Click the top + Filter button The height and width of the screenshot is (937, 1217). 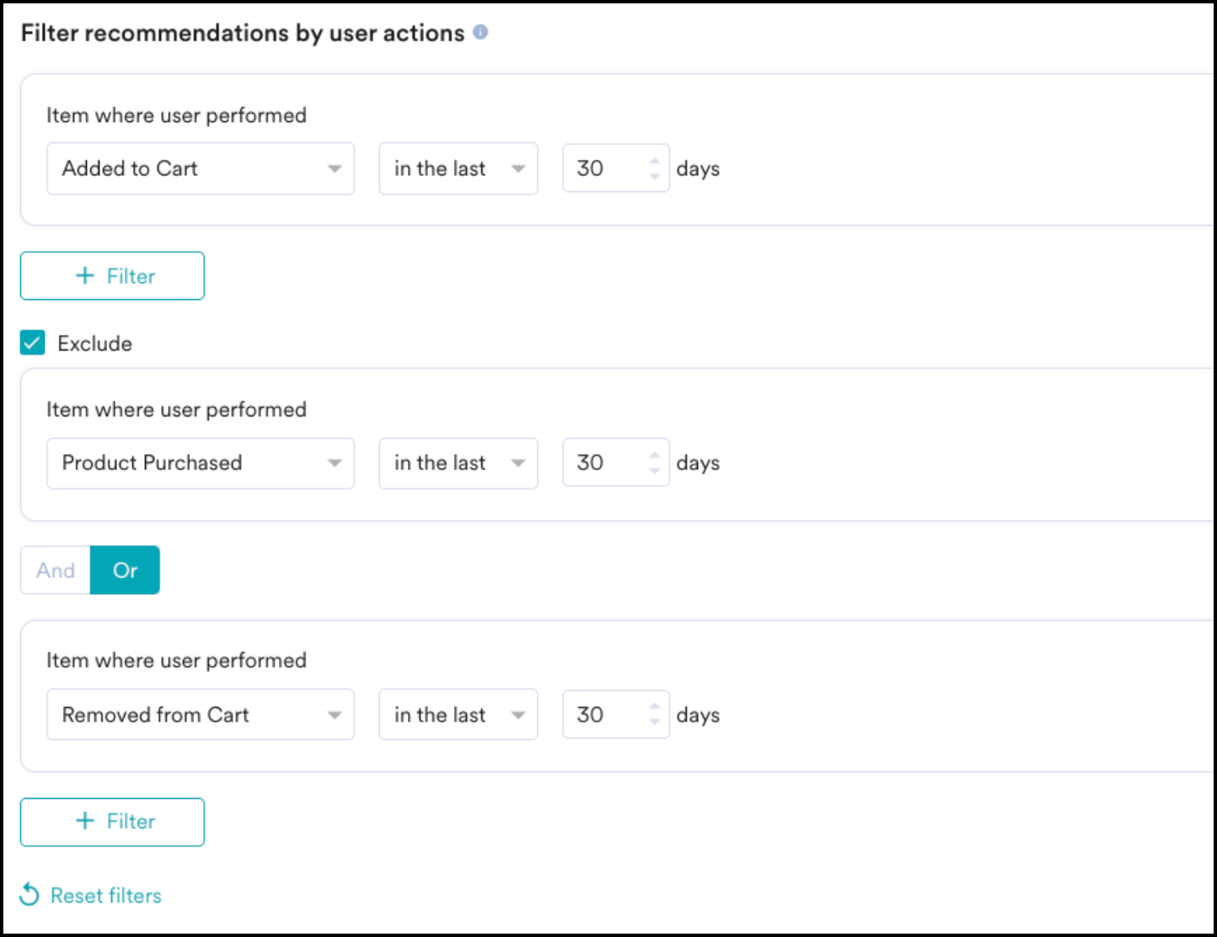[112, 276]
